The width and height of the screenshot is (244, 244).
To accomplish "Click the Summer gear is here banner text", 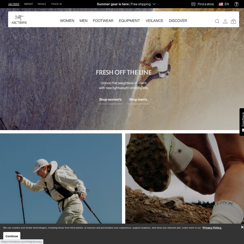I will click(113, 4).
